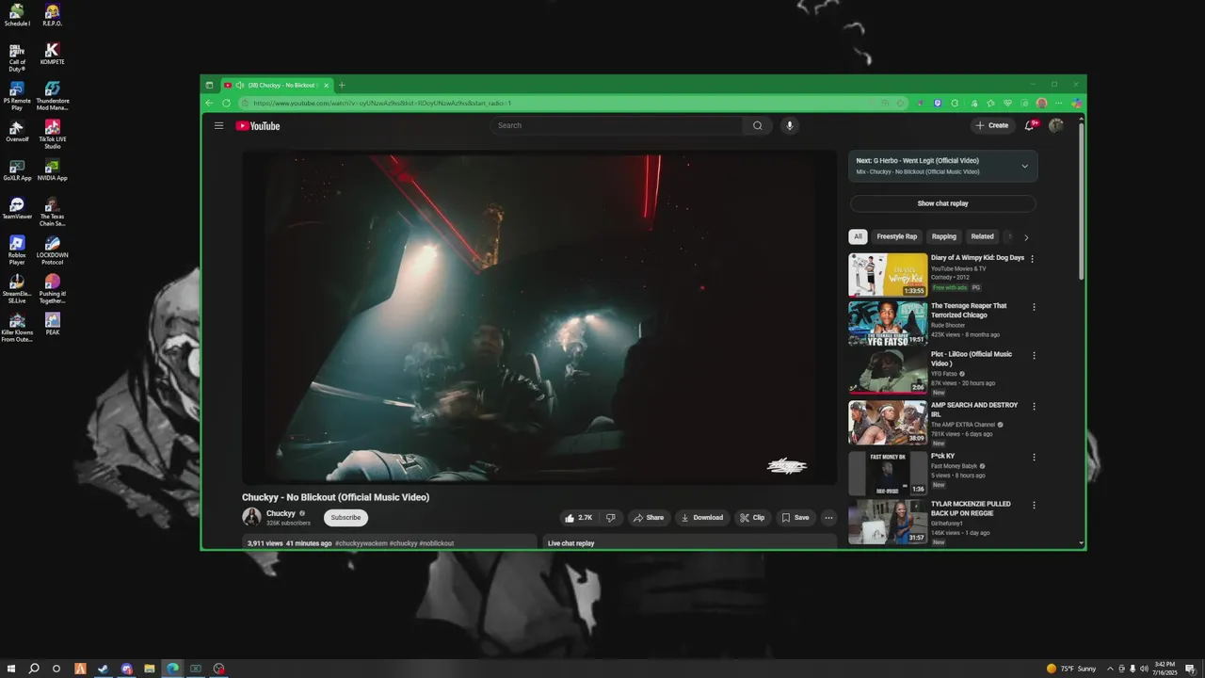Show more filter chips with right chevron
The width and height of the screenshot is (1205, 678).
pos(1026,237)
